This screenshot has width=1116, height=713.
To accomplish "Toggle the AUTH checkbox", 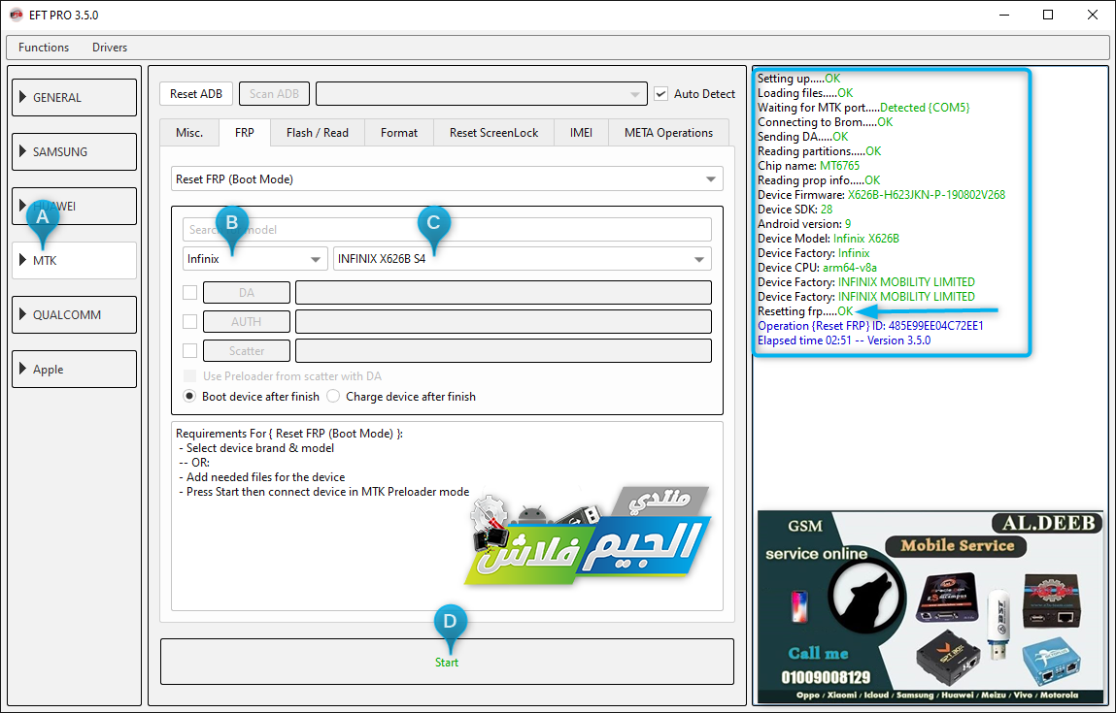I will tap(190, 321).
